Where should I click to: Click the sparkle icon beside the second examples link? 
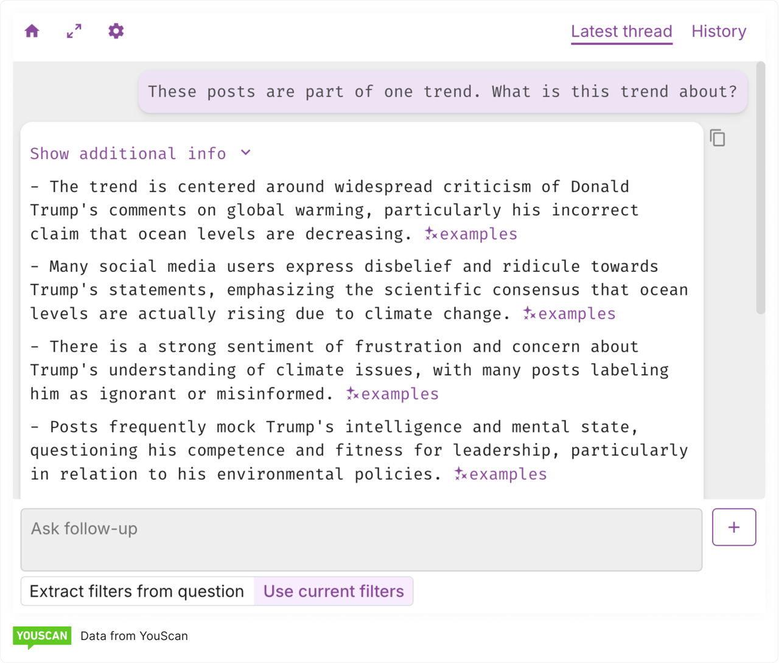click(x=528, y=313)
